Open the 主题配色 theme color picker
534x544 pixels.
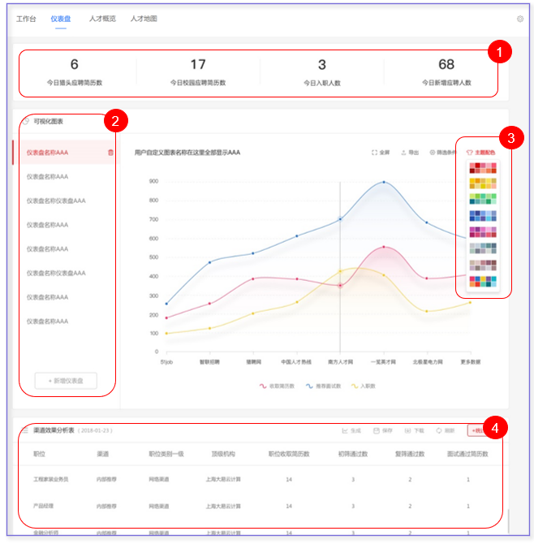[x=480, y=153]
